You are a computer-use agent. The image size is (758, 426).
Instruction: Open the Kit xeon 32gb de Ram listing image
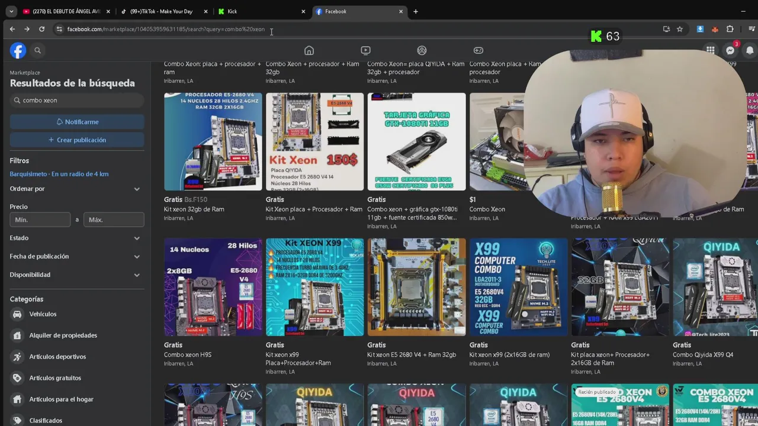[213, 141]
